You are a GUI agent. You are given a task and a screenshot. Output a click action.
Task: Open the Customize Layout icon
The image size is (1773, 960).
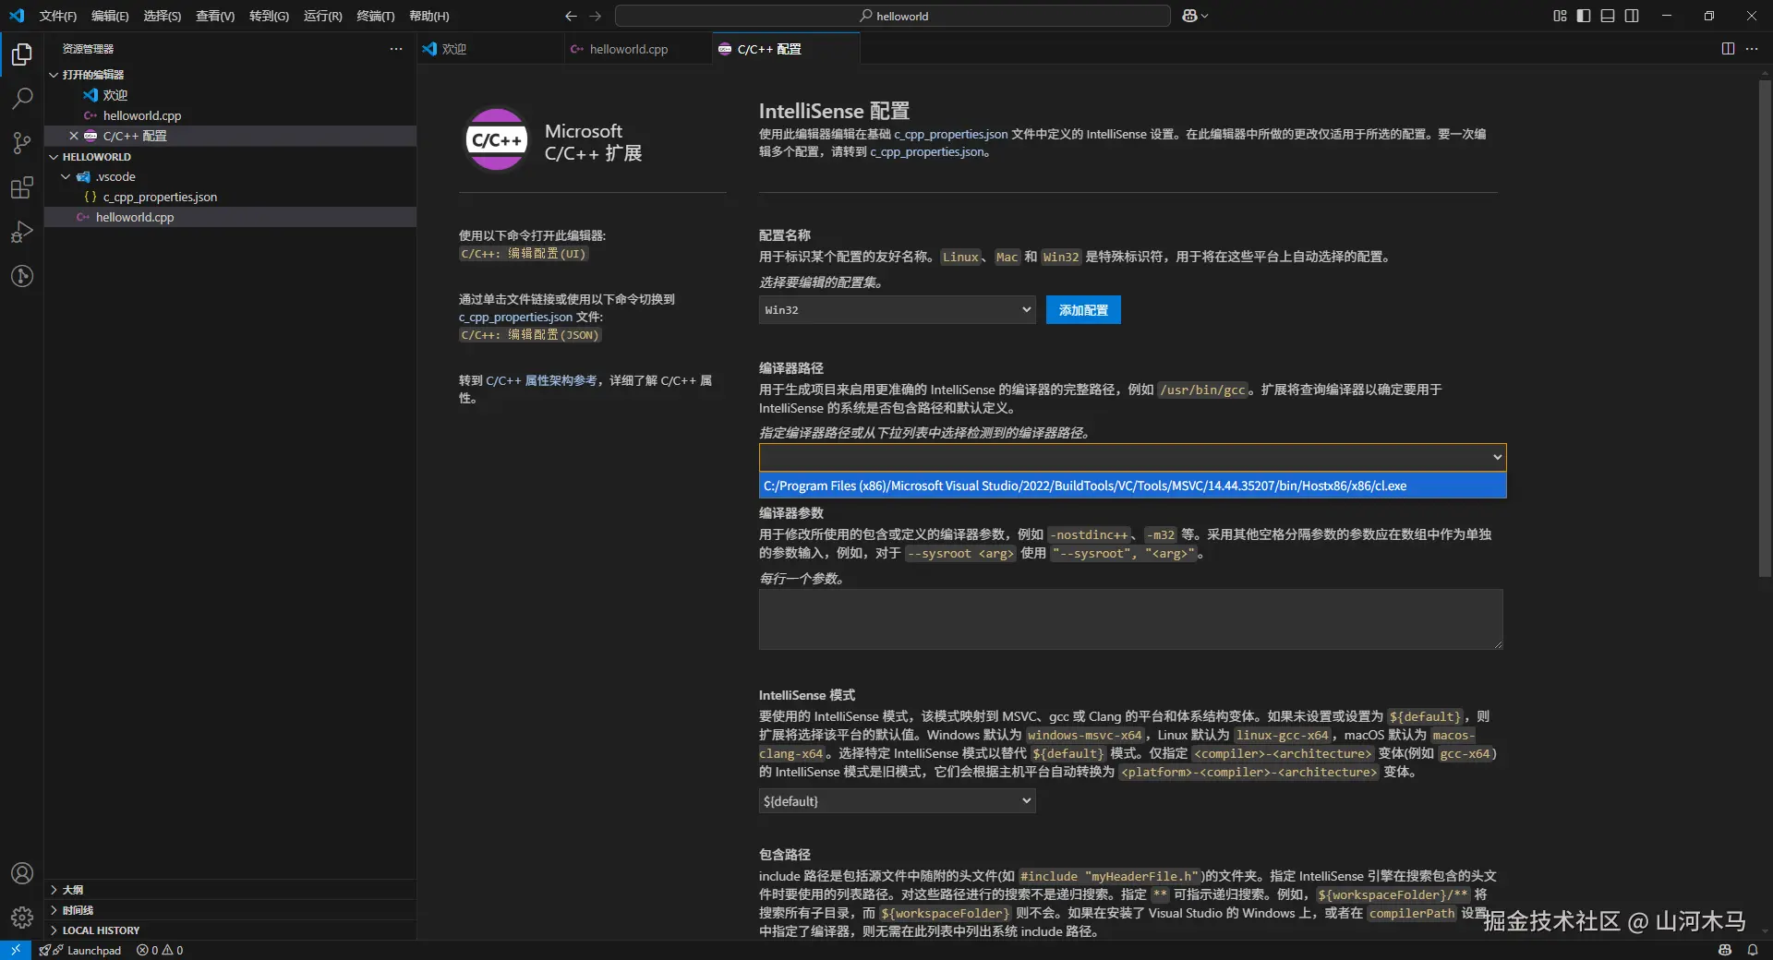tap(1560, 16)
